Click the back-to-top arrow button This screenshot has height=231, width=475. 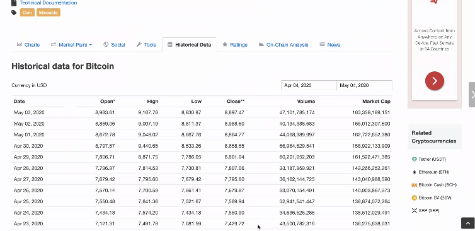click(x=467, y=223)
